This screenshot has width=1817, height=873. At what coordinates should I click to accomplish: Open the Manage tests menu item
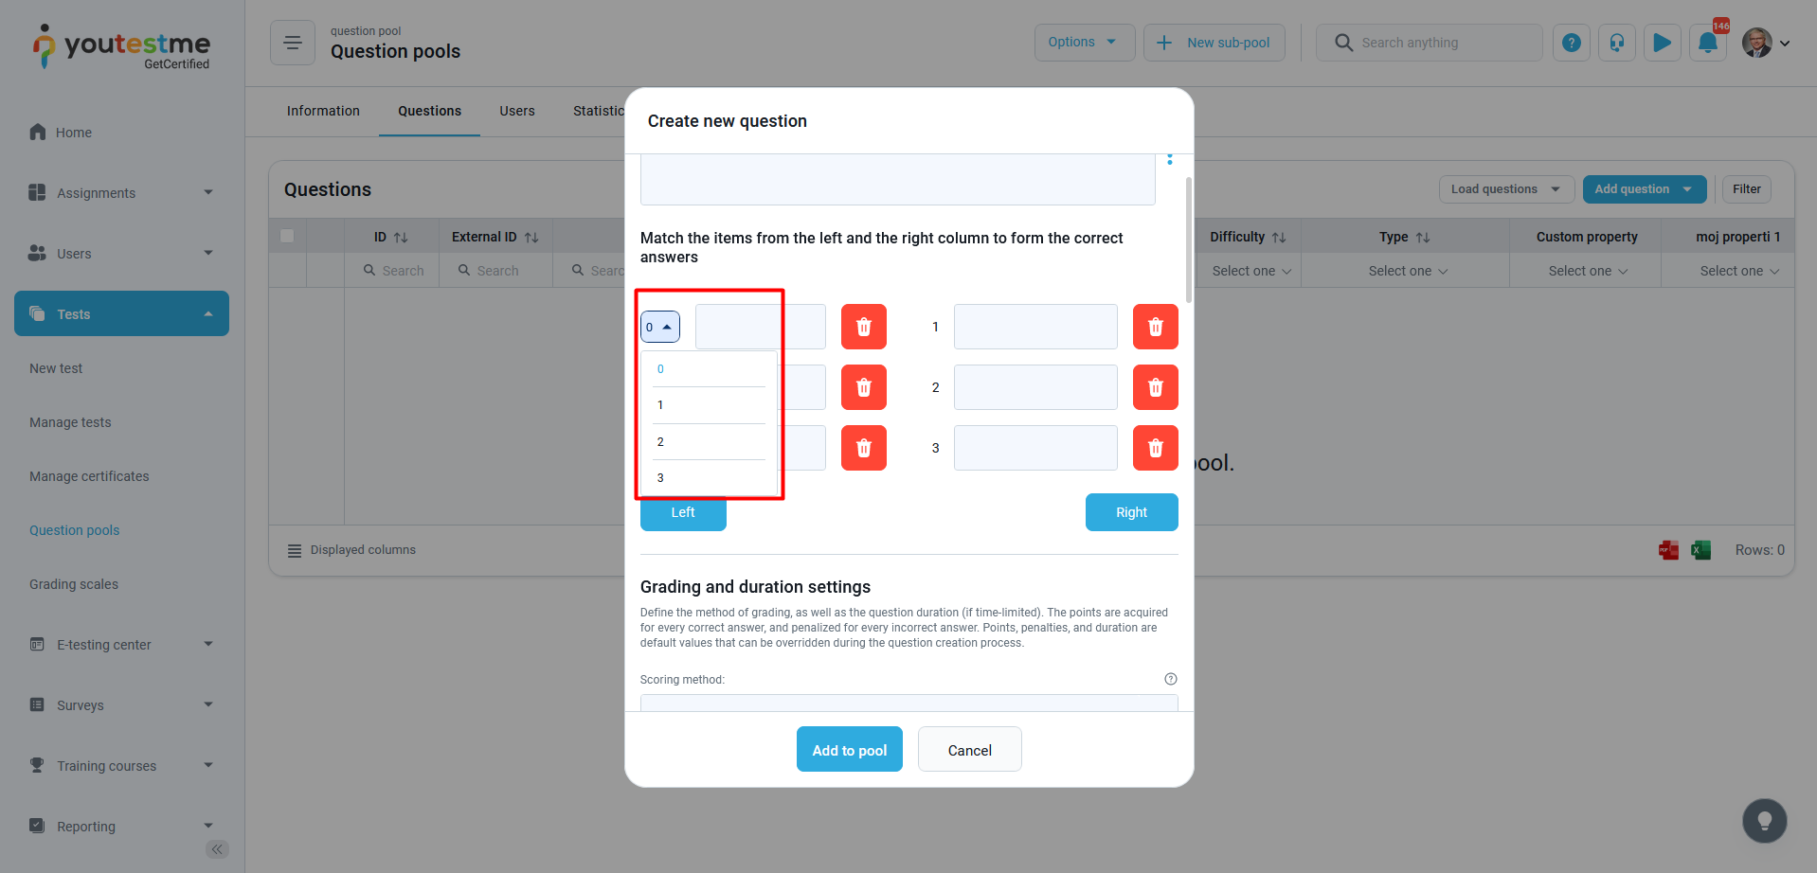70,422
